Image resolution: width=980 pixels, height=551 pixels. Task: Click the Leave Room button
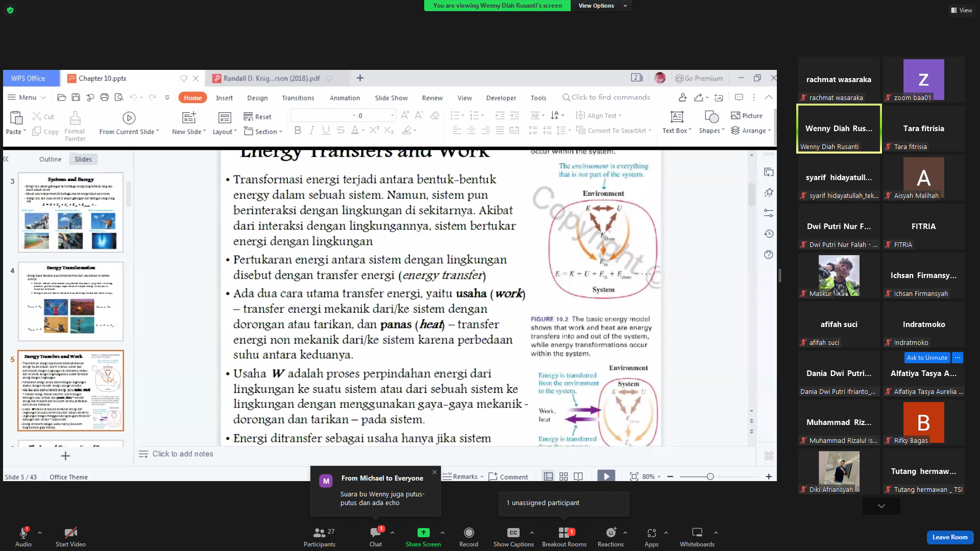(x=950, y=537)
